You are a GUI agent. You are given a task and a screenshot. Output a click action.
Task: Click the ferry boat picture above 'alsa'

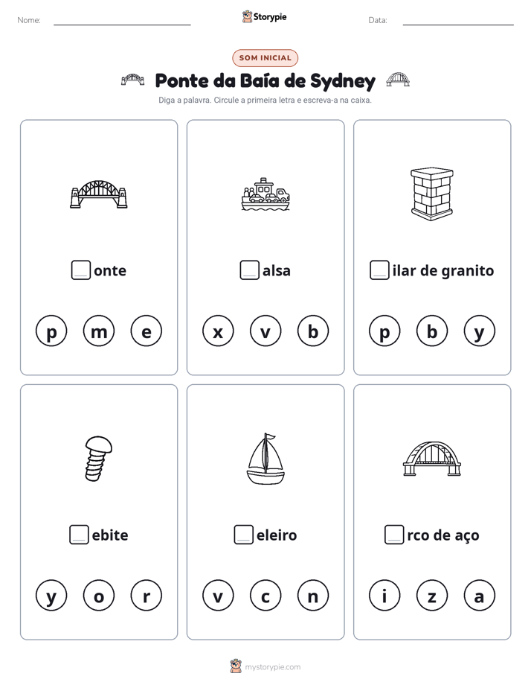point(265,194)
